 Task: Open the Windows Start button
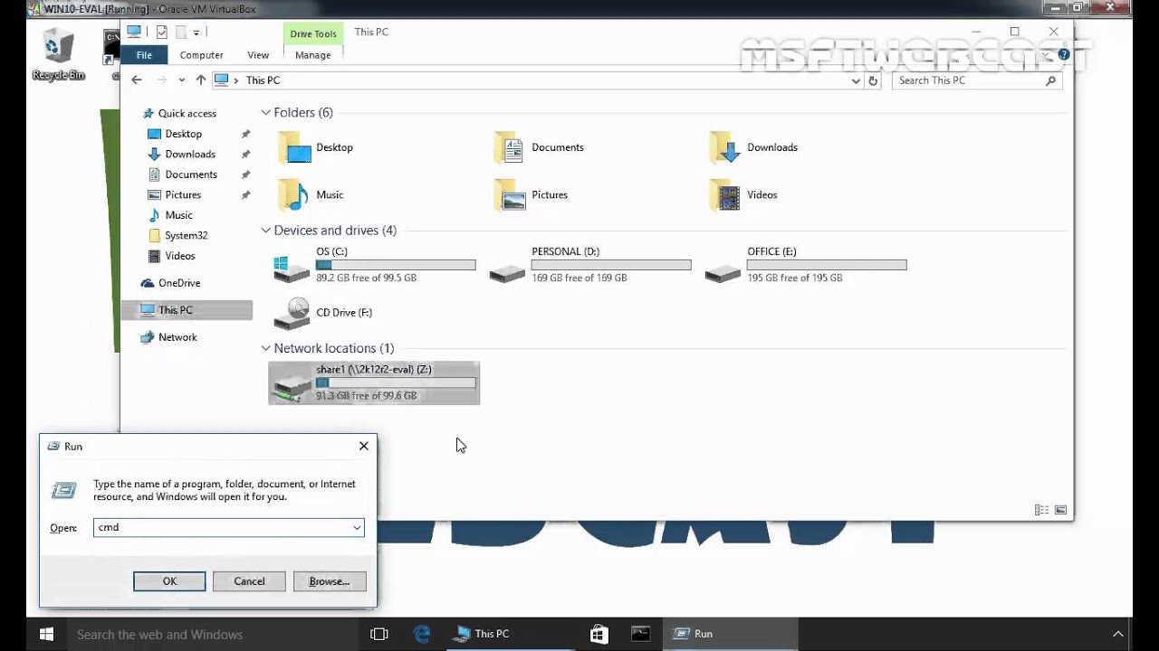[46, 634]
